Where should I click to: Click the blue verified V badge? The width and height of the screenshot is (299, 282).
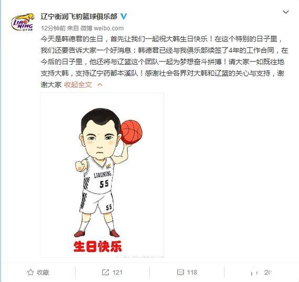124,16
